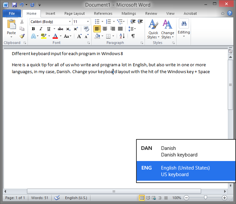Open the Font dialog launcher
Image resolution: width=236 pixels, height=204 pixels.
(x=89, y=43)
